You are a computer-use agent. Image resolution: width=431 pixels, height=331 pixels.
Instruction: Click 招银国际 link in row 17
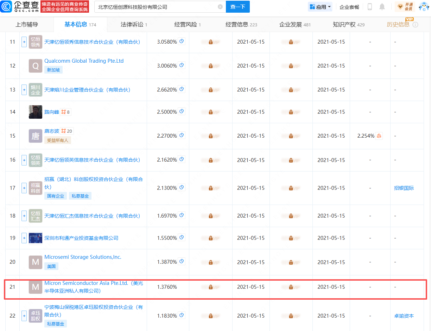(404, 188)
